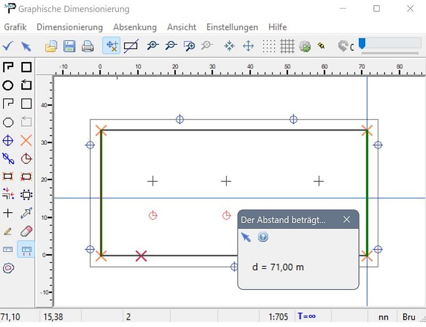Click the dark red X point on drawing

[x=141, y=256]
